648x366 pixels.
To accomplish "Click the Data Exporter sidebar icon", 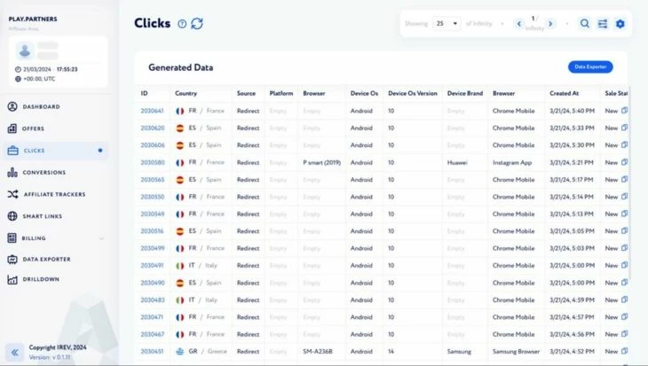I will (12, 259).
